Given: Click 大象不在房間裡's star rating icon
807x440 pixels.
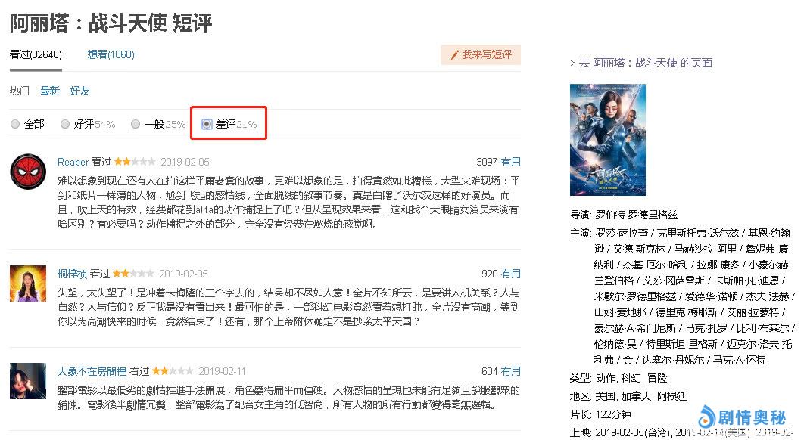Looking at the screenshot, I should (173, 371).
